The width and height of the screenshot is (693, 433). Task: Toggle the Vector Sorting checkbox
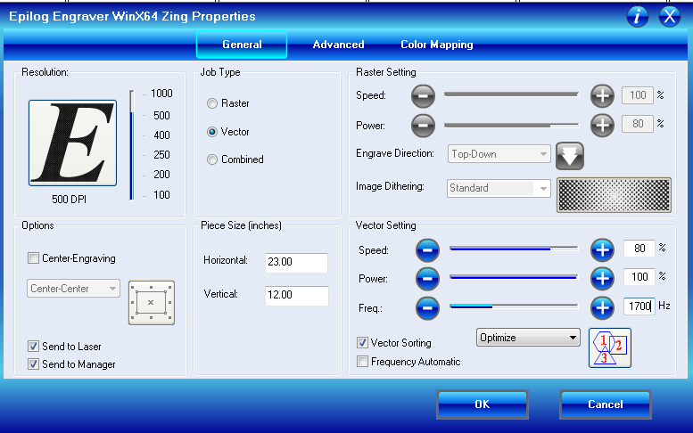[362, 342]
